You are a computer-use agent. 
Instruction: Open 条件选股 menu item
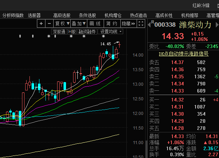click(87, 15)
